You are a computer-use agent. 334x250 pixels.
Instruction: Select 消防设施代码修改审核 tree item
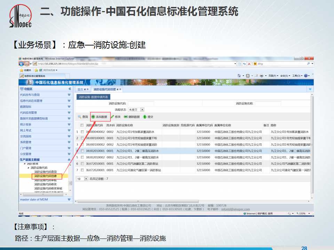(48, 189)
